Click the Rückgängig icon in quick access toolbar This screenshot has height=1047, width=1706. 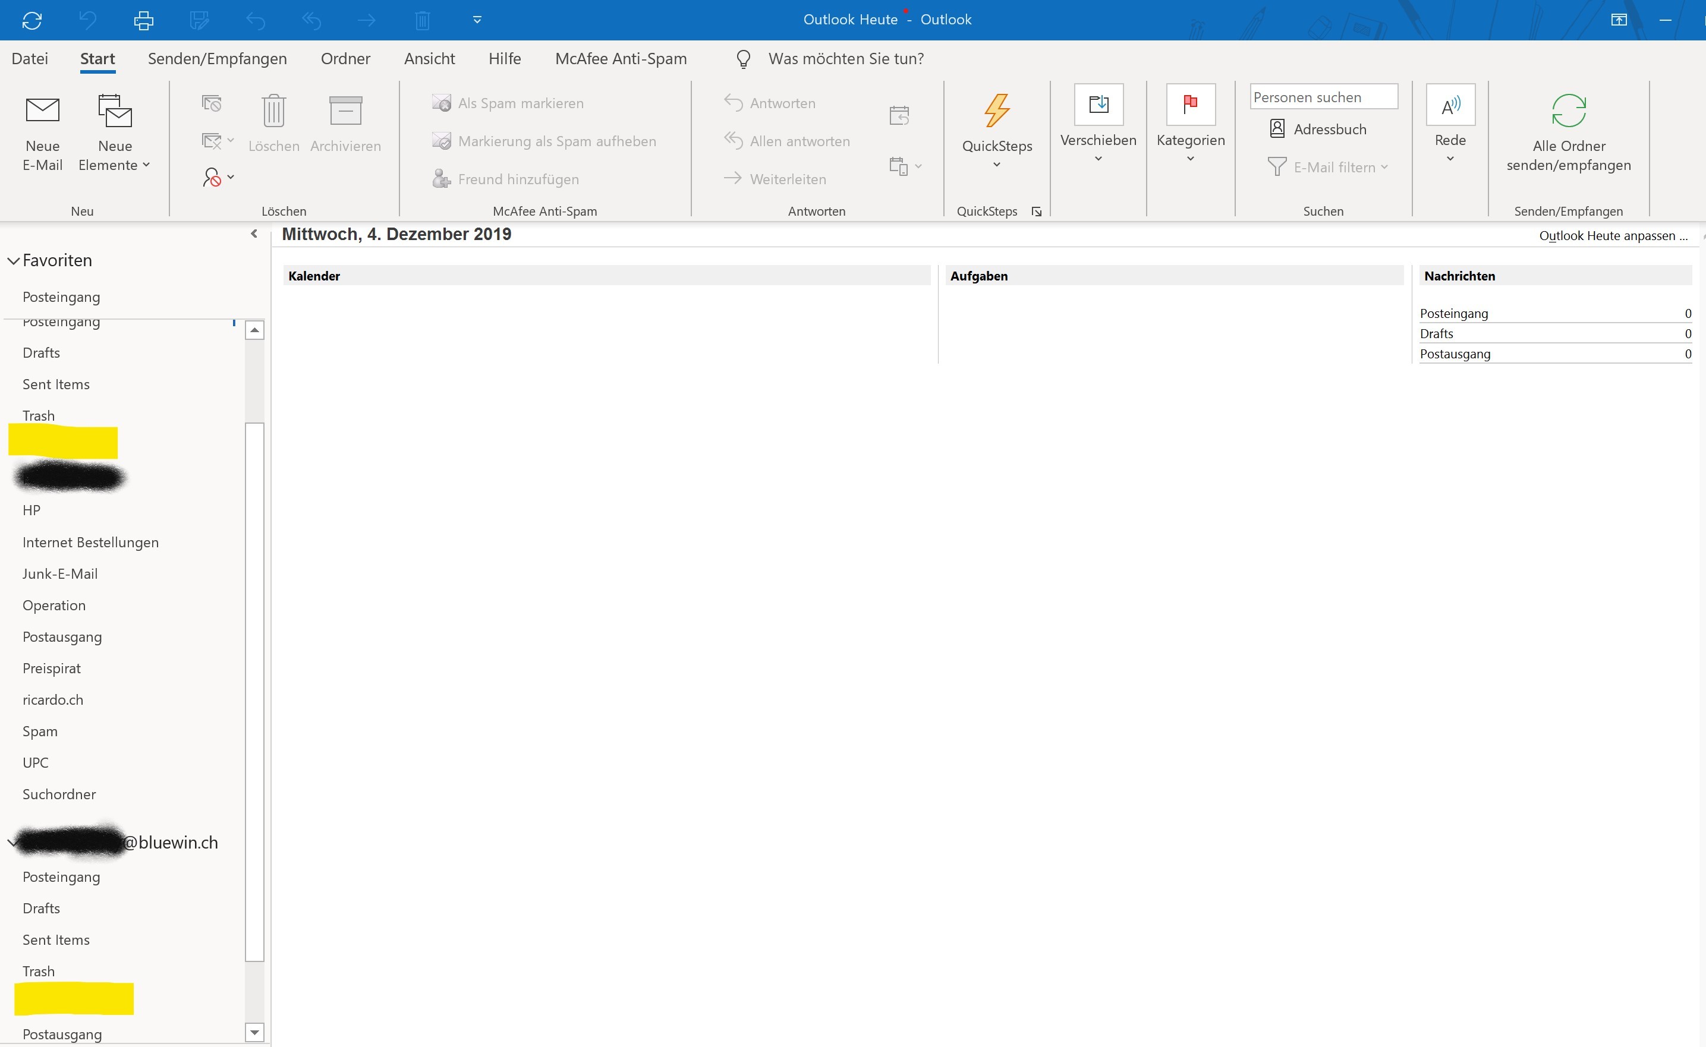[88, 20]
